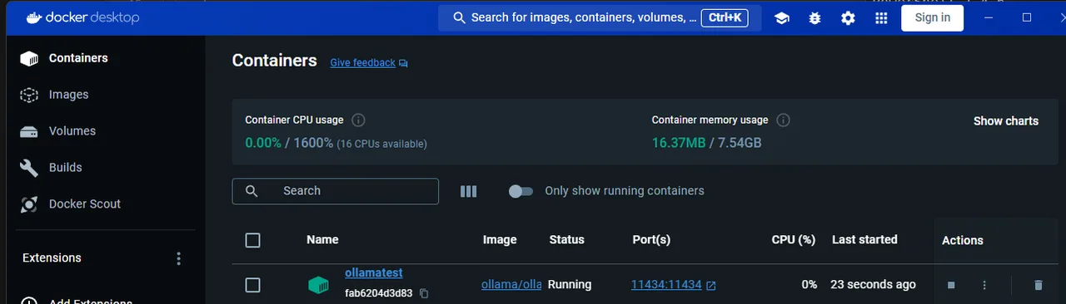Sort by the Status column header
The height and width of the screenshot is (304, 1066).
click(x=566, y=239)
